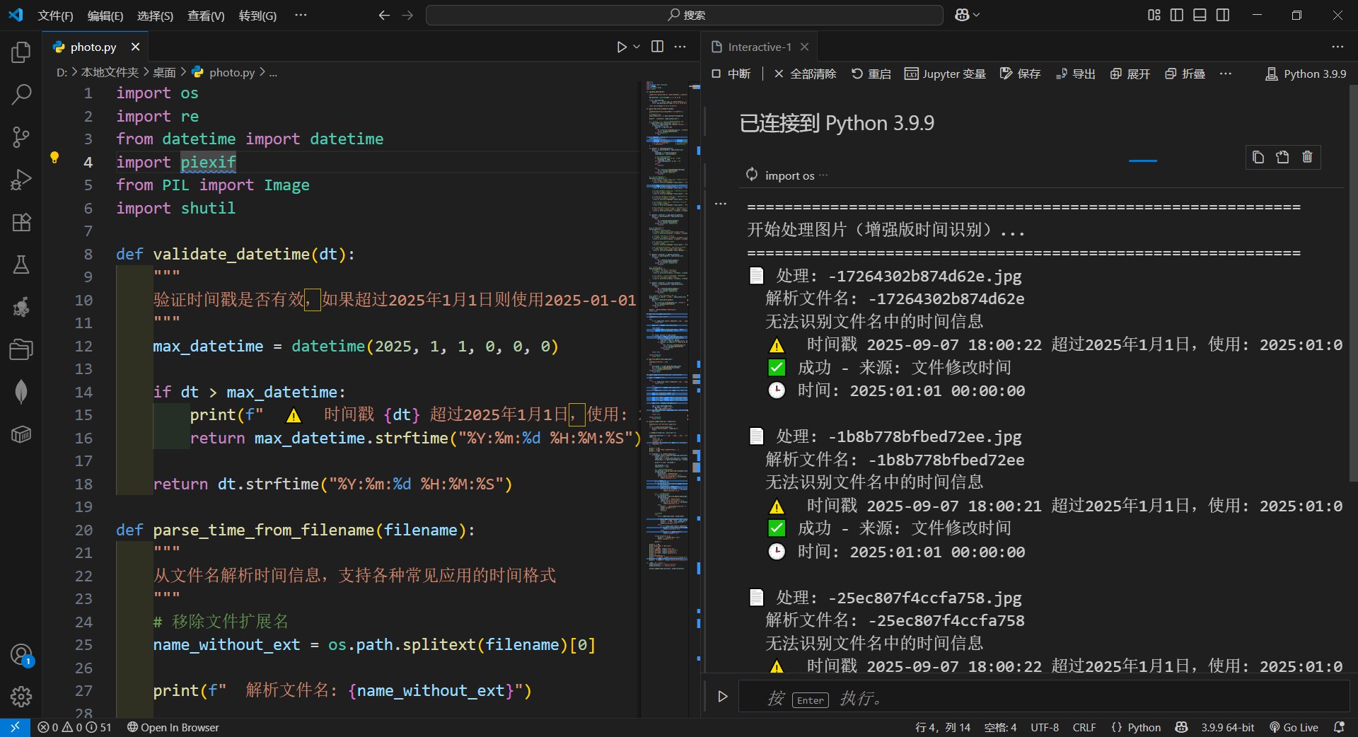The image size is (1358, 737).
Task: Click 折叠 to collapse all cells
Action: pyautogui.click(x=1185, y=74)
